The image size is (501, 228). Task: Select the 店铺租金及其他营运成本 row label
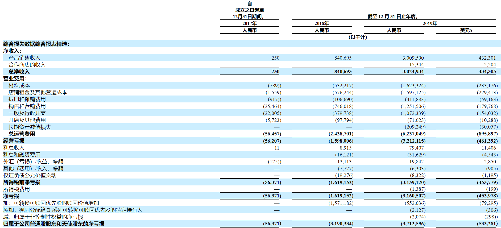[x=38, y=92]
